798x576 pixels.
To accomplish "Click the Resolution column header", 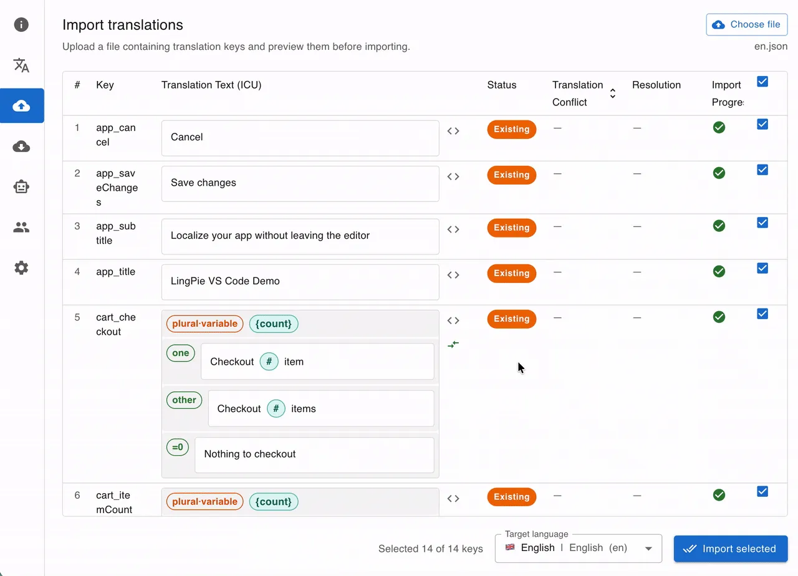I will pos(656,85).
